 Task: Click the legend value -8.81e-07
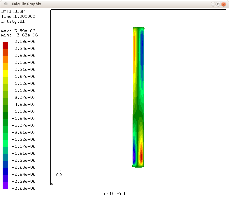click(24, 132)
